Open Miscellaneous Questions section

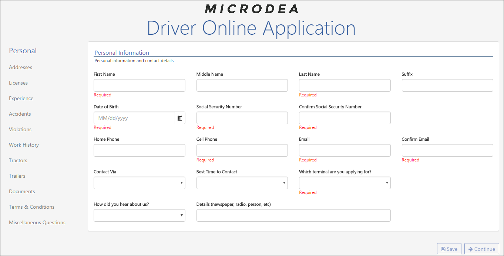(37, 222)
